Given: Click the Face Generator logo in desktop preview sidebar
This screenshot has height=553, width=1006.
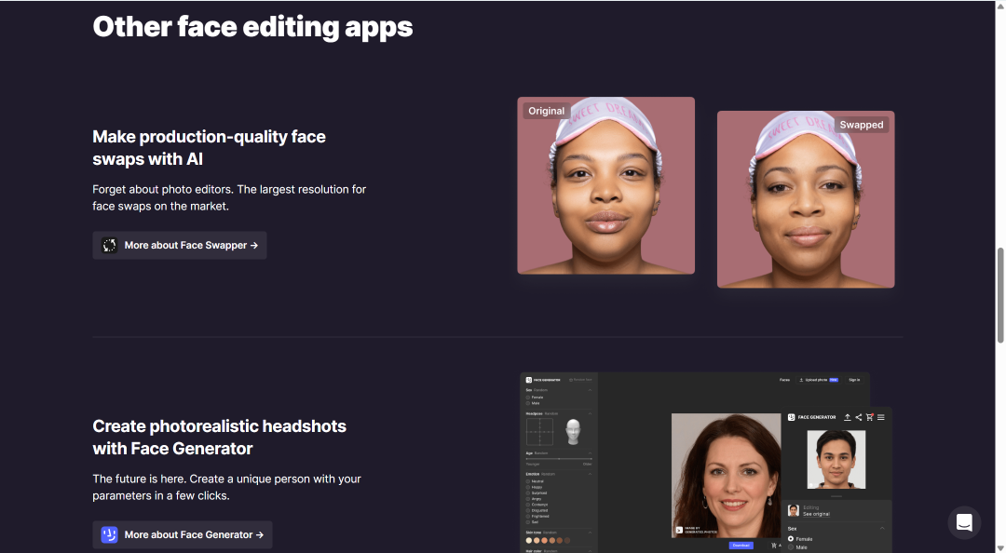Looking at the screenshot, I should tap(529, 380).
